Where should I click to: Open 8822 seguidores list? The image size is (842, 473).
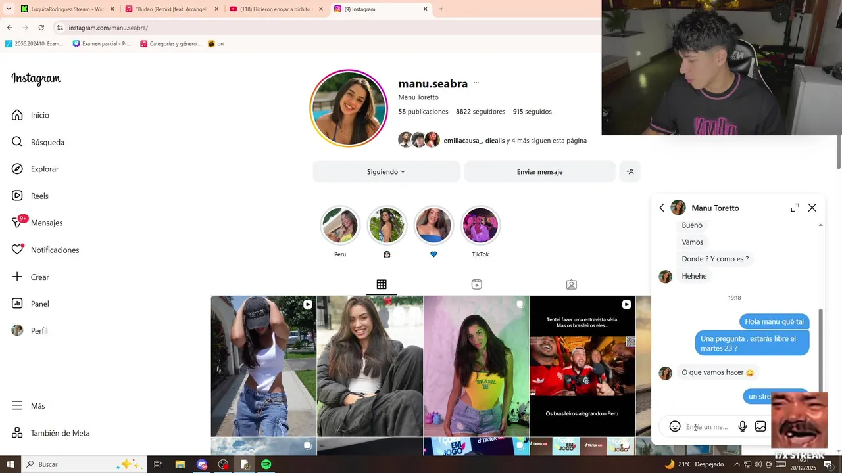coord(480,112)
